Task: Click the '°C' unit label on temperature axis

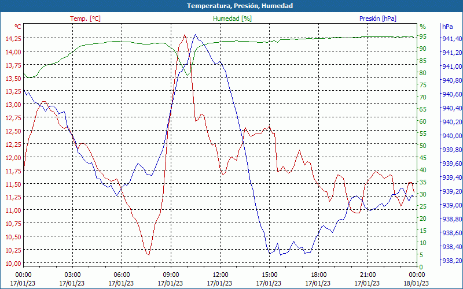Action: coord(18,27)
